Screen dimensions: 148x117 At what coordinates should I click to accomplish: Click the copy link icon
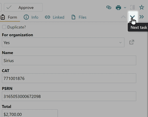[x=109, y=7]
